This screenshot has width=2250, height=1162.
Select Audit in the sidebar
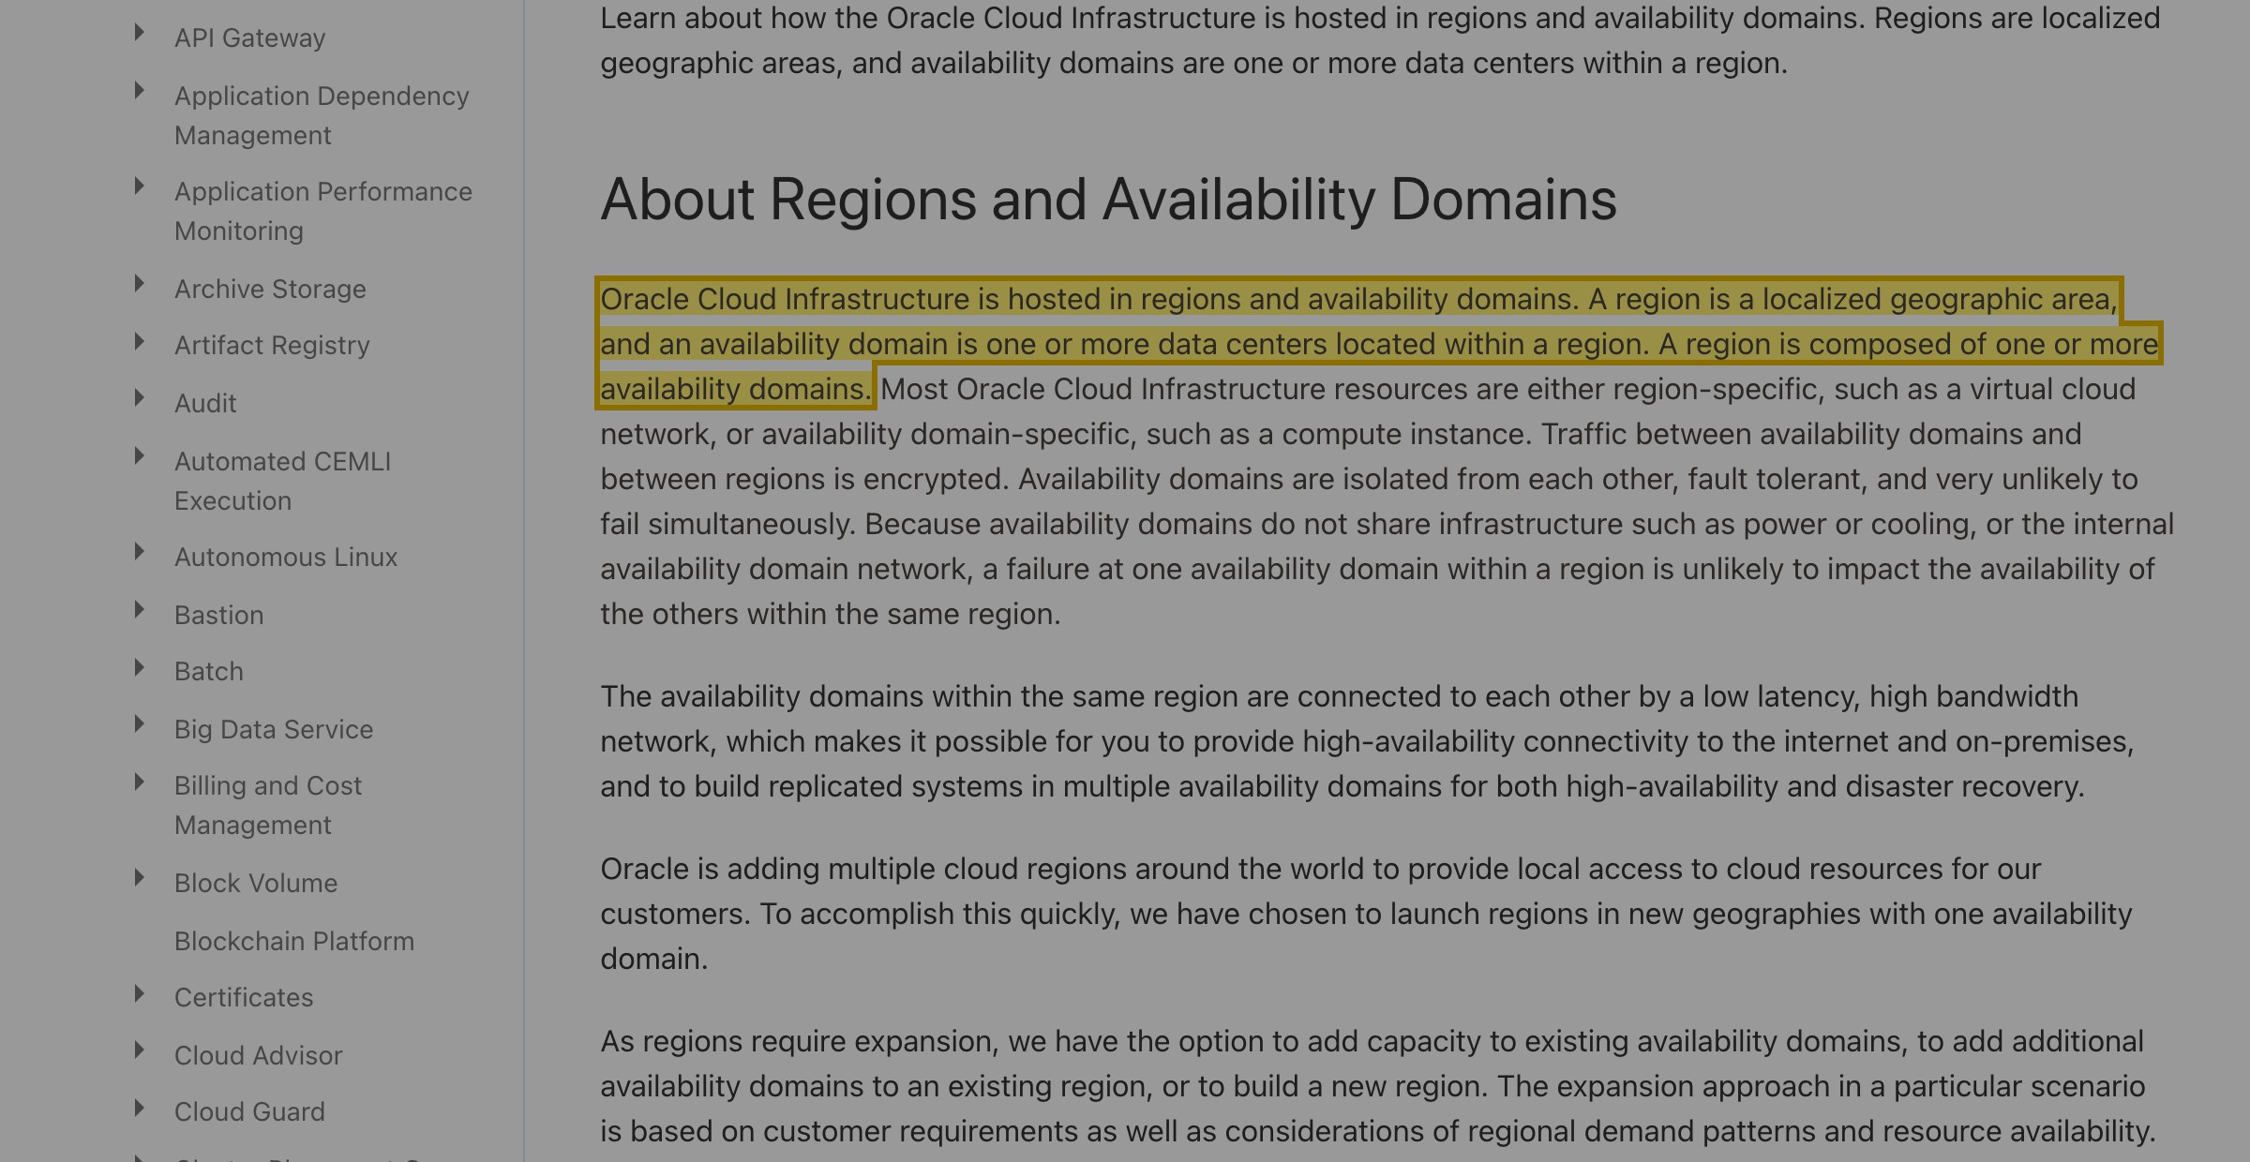pyautogui.click(x=205, y=404)
